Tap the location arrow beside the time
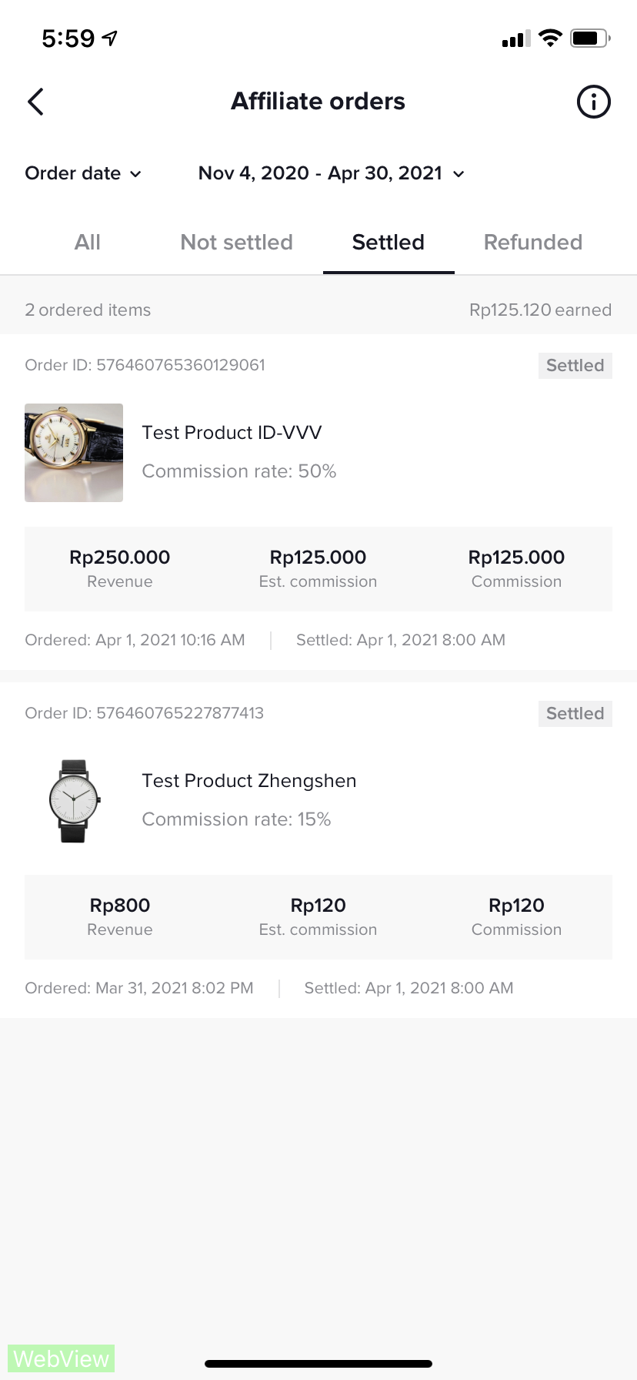The width and height of the screenshot is (637, 1380). (110, 38)
